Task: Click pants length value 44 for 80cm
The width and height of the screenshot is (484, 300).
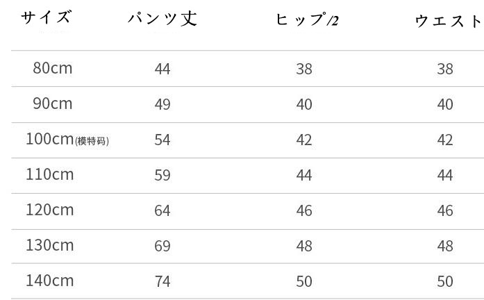Action: pyautogui.click(x=162, y=69)
